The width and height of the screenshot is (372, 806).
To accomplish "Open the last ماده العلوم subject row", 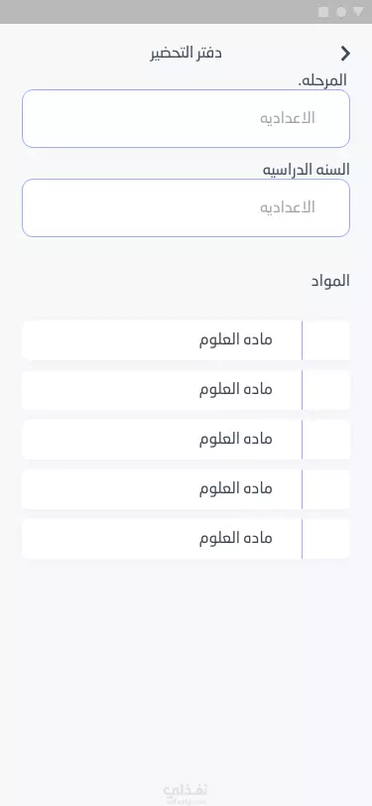I will pyautogui.click(x=186, y=538).
